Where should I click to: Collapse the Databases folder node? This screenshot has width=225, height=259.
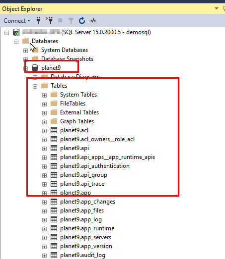[16, 42]
